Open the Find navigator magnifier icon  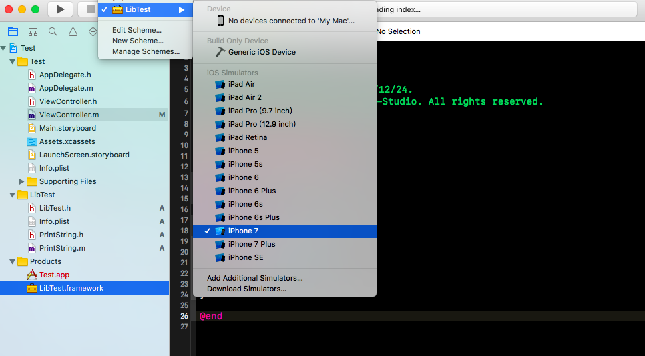point(53,31)
